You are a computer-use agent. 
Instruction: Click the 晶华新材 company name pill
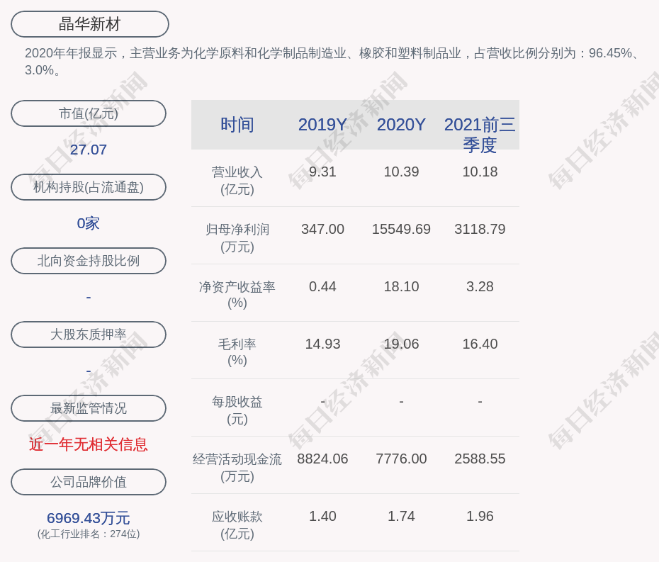pos(90,24)
